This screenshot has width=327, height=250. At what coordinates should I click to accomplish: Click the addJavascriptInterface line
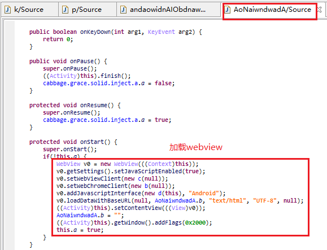[141, 194]
